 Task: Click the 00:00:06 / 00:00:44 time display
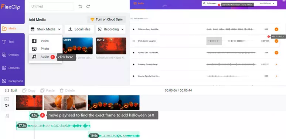pyautogui.click(x=178, y=90)
